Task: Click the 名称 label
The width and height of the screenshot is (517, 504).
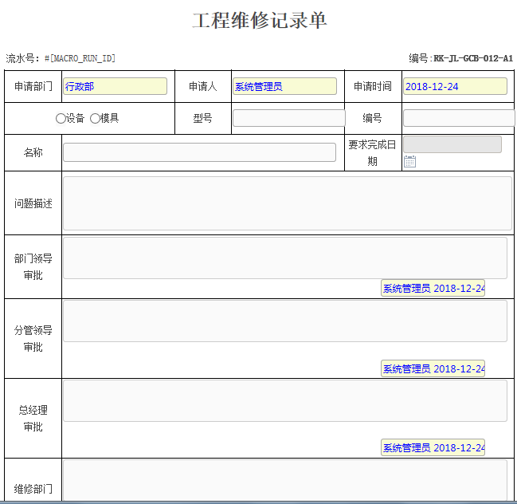Action: click(x=33, y=152)
